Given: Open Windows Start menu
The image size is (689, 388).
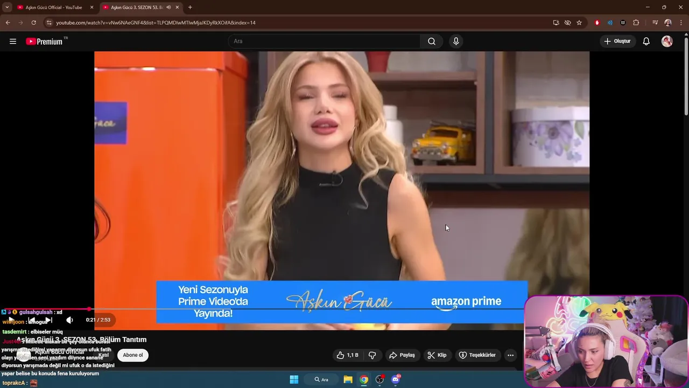Looking at the screenshot, I should [x=294, y=379].
